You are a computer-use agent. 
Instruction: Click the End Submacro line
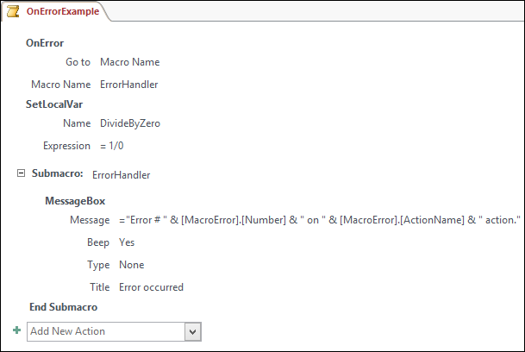tap(63, 307)
